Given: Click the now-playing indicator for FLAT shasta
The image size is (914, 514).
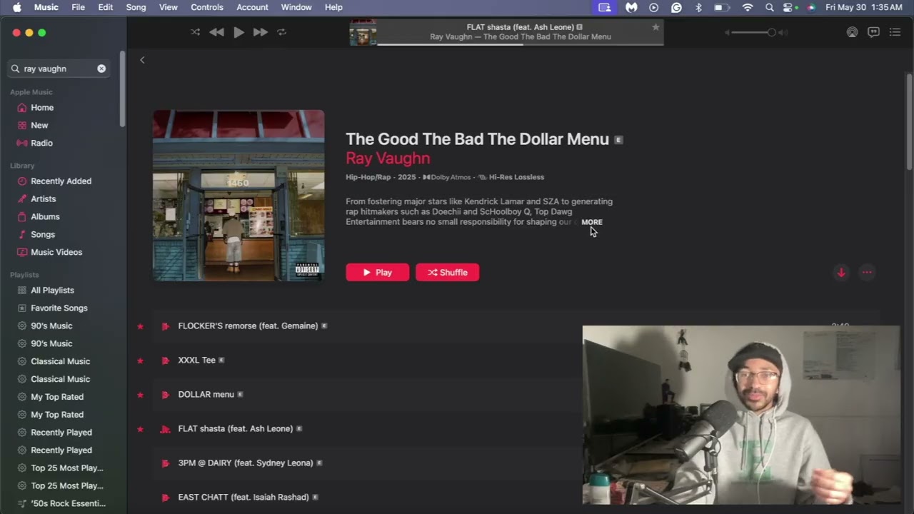Looking at the screenshot, I should click(x=166, y=429).
